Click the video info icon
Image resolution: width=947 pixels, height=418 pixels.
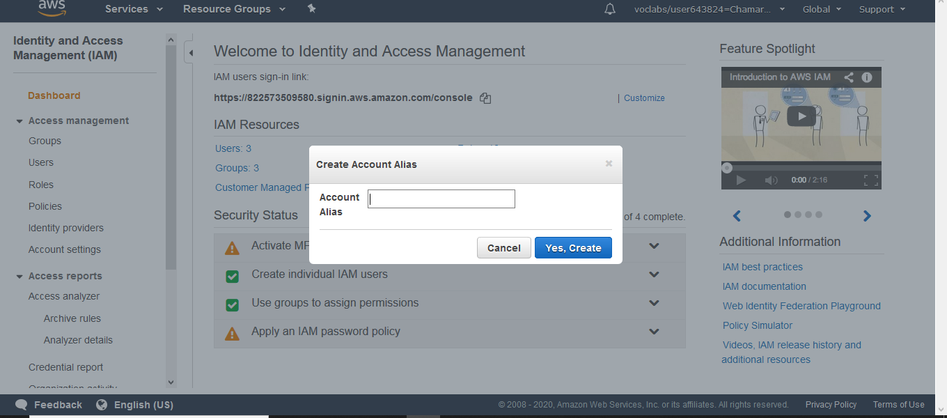click(x=867, y=77)
